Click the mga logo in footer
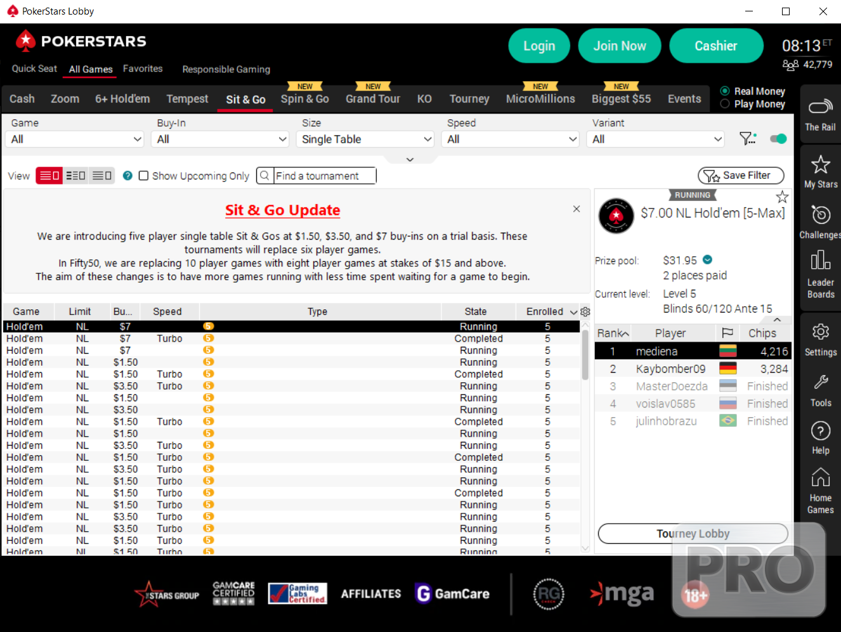Viewport: 841px width, 632px height. click(622, 593)
